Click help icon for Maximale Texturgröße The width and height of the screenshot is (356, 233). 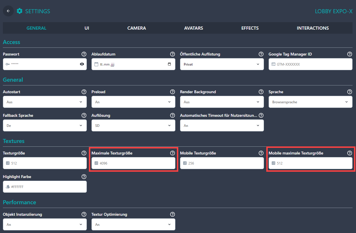click(x=172, y=153)
